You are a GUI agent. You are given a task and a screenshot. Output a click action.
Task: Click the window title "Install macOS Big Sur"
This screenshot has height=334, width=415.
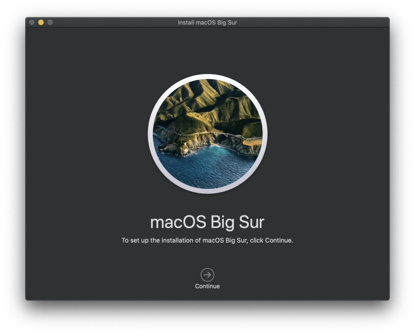(x=207, y=22)
